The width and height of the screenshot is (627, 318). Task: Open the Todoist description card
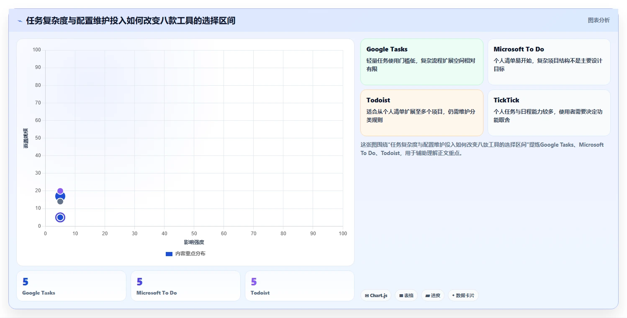coord(422,113)
